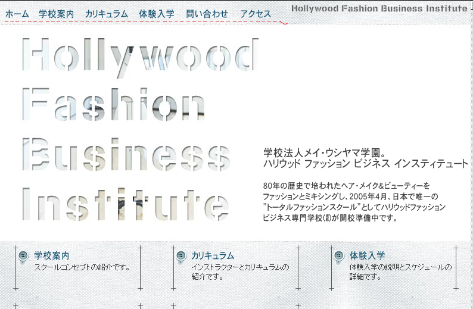473x309 pixels.
Task: Click the header title Hollywood Fashion Business Institute
Action: click(379, 8)
